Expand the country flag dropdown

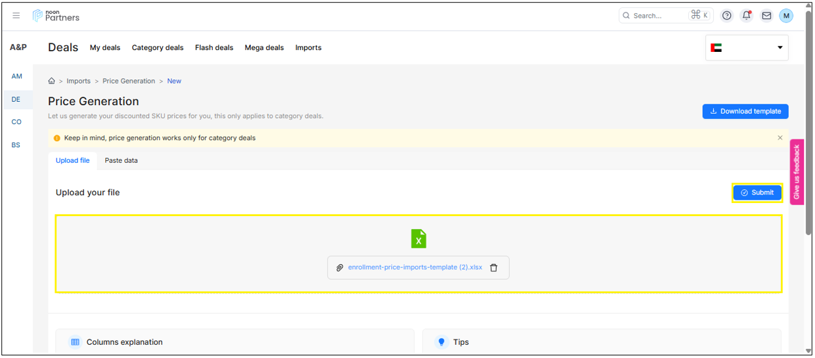click(747, 48)
